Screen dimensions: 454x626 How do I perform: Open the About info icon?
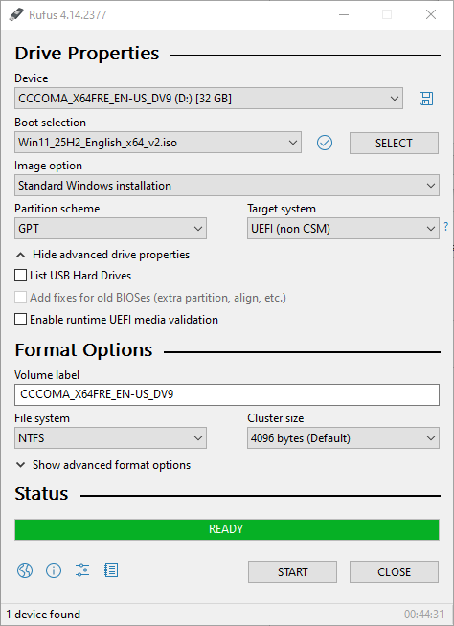pyautogui.click(x=54, y=570)
